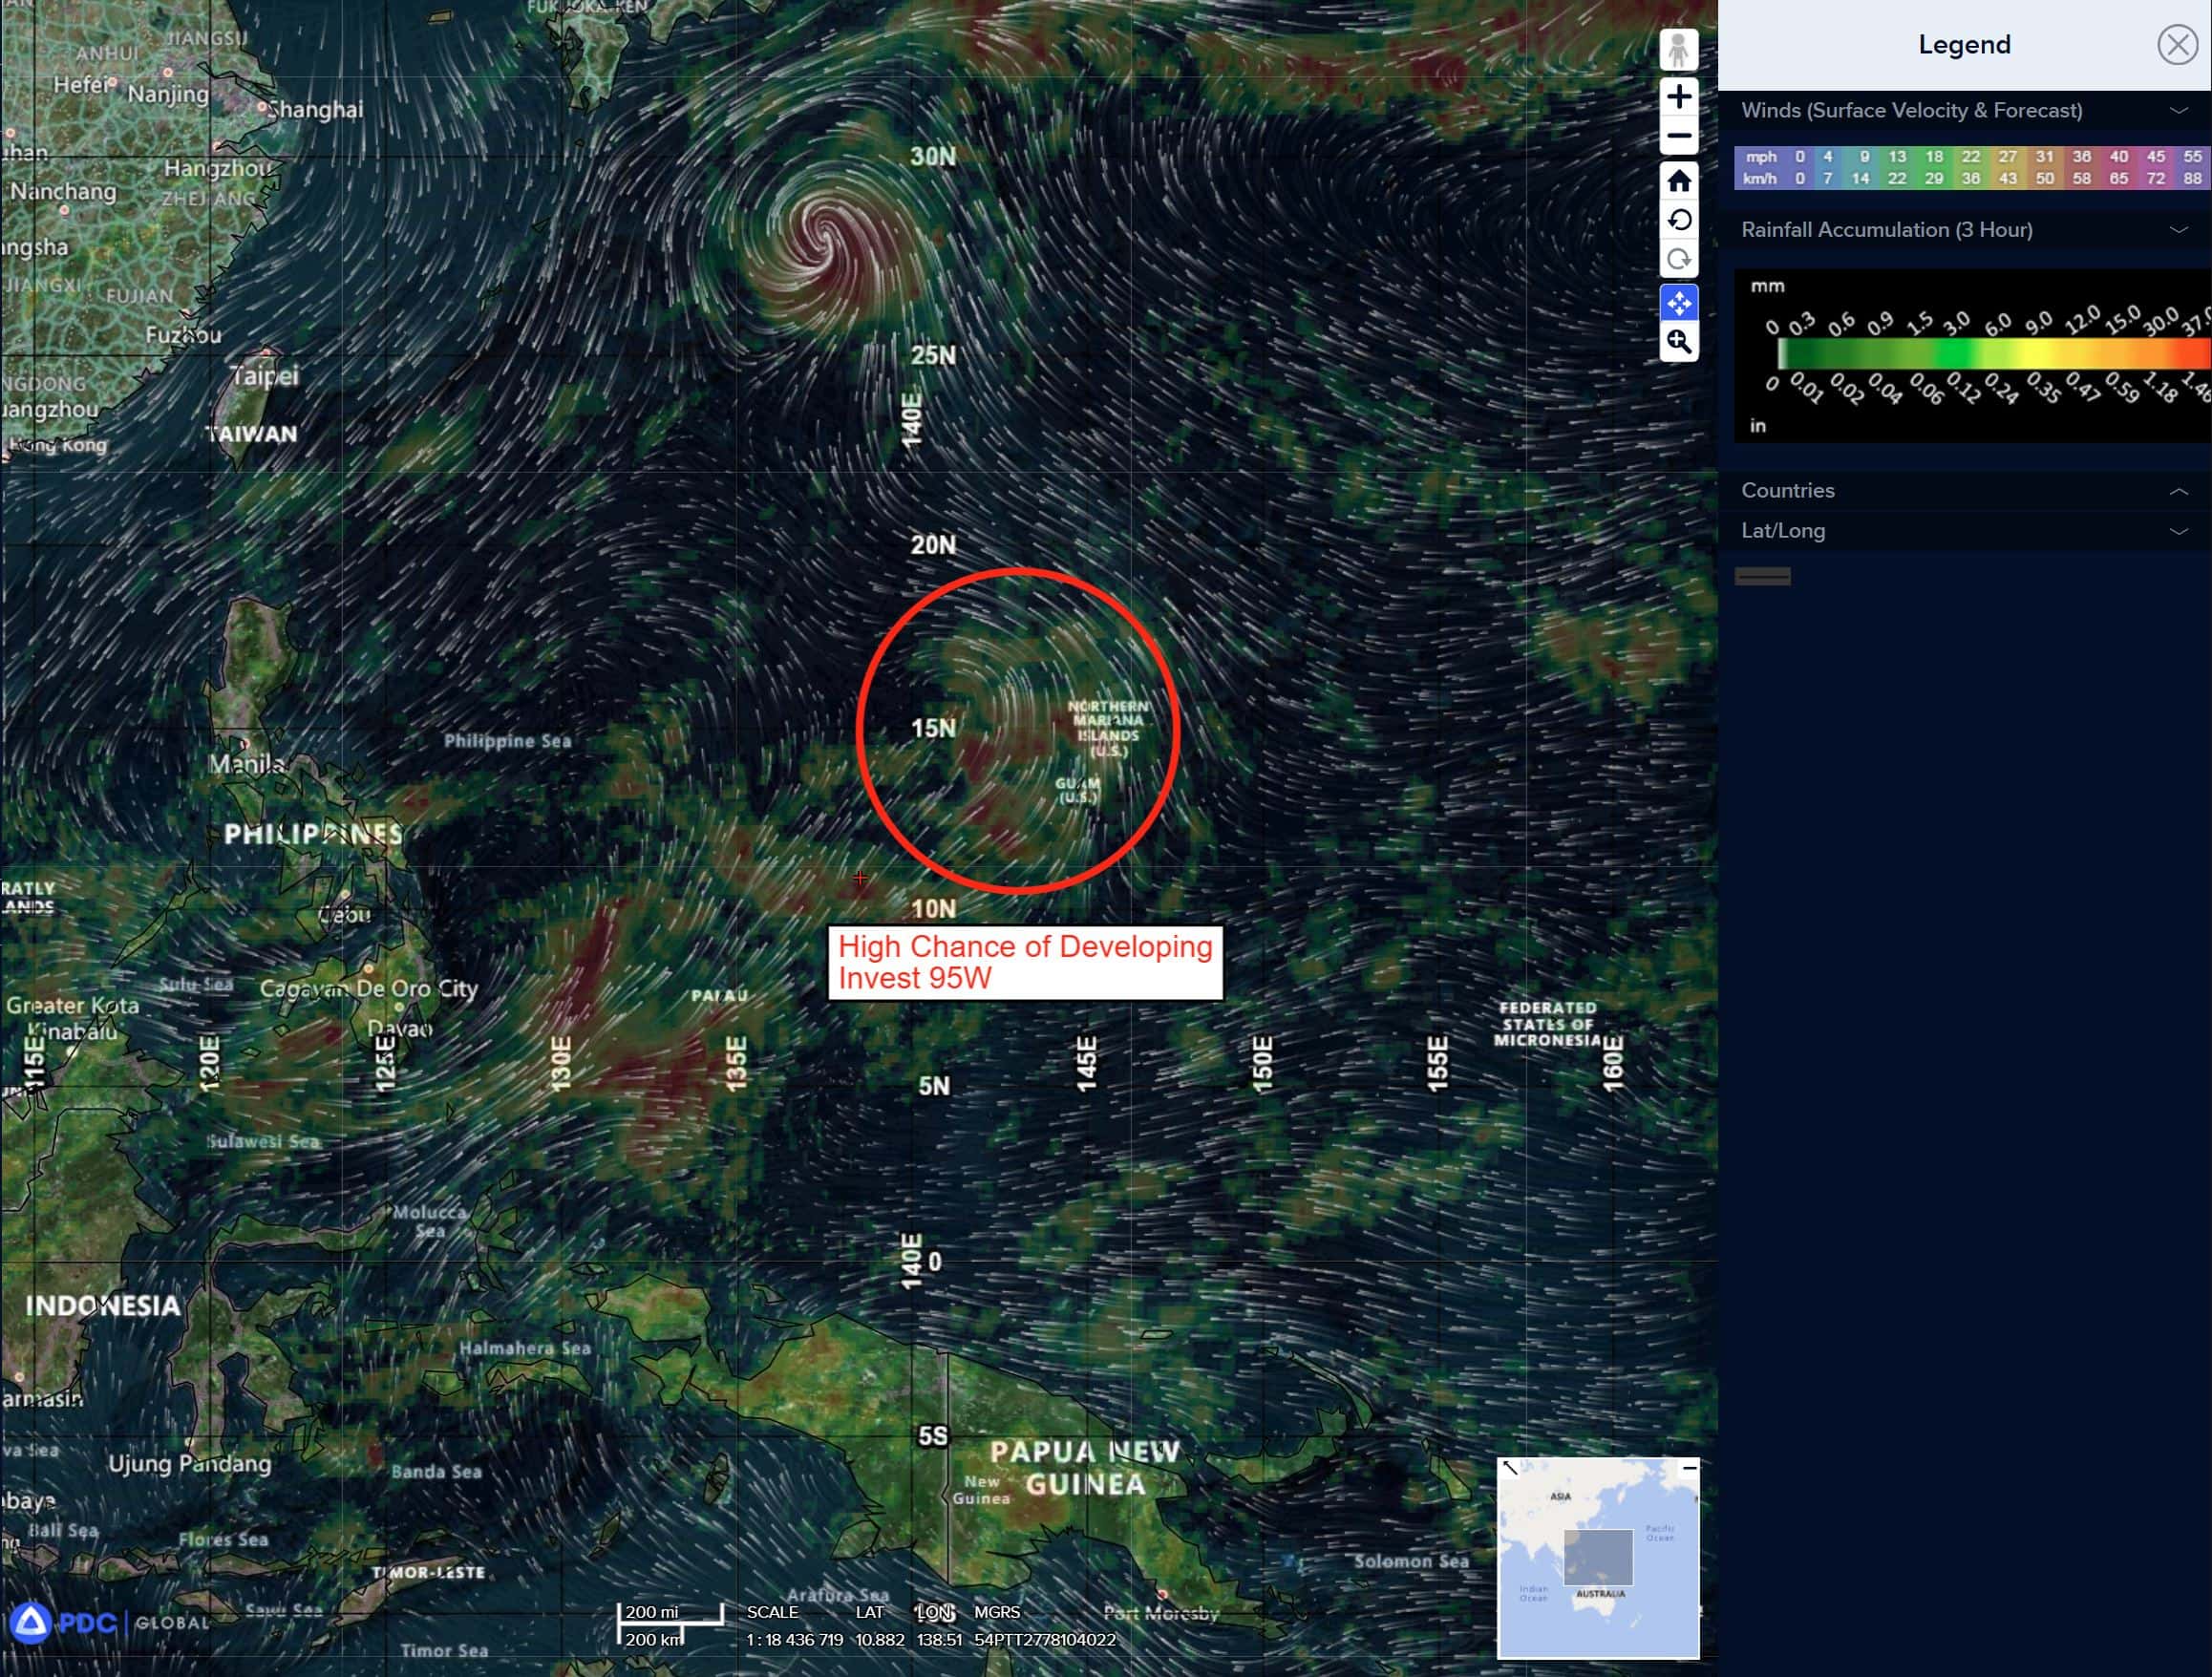Collapse the Winds legend section
This screenshot has height=1677, width=2212.
[x=2178, y=111]
